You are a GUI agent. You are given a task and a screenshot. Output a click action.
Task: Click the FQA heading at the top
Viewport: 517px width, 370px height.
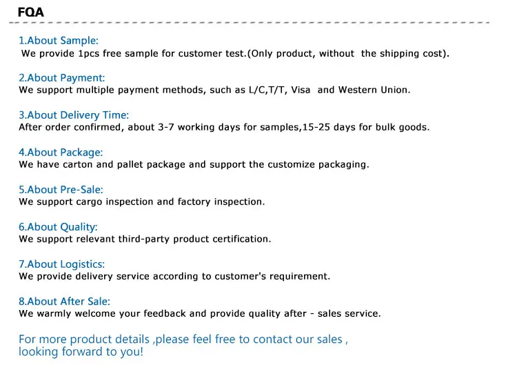click(31, 10)
